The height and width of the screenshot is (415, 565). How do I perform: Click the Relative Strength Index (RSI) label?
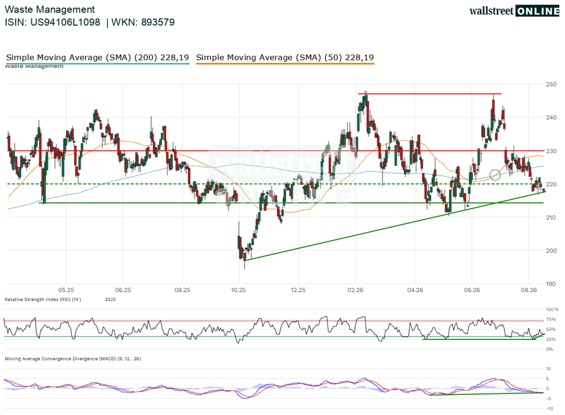pyautogui.click(x=43, y=299)
